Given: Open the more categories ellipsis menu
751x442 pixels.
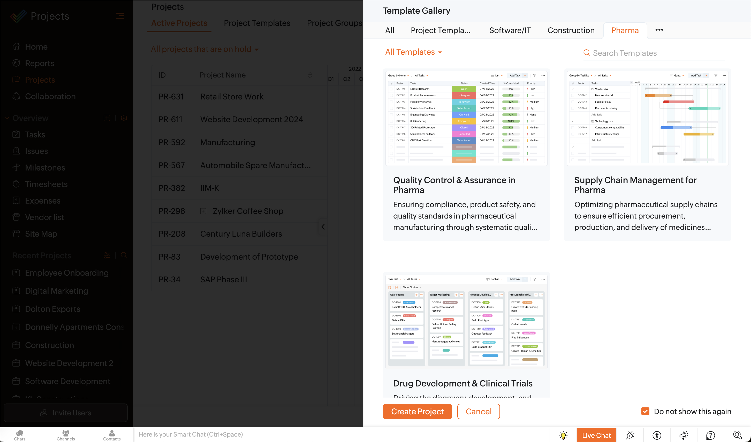Looking at the screenshot, I should pos(659,30).
